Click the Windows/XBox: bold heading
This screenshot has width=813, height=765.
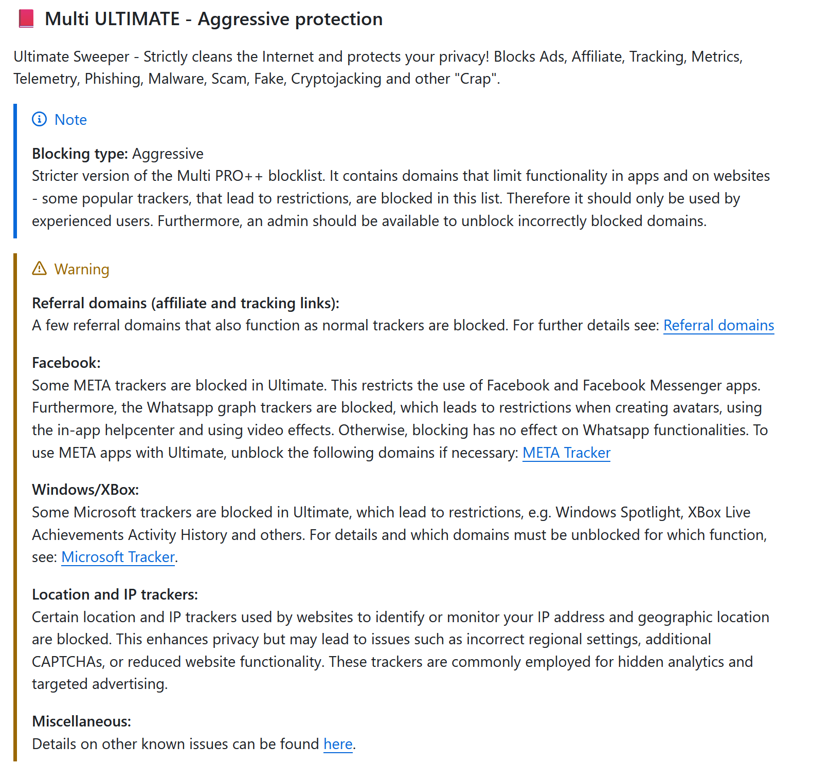(85, 490)
